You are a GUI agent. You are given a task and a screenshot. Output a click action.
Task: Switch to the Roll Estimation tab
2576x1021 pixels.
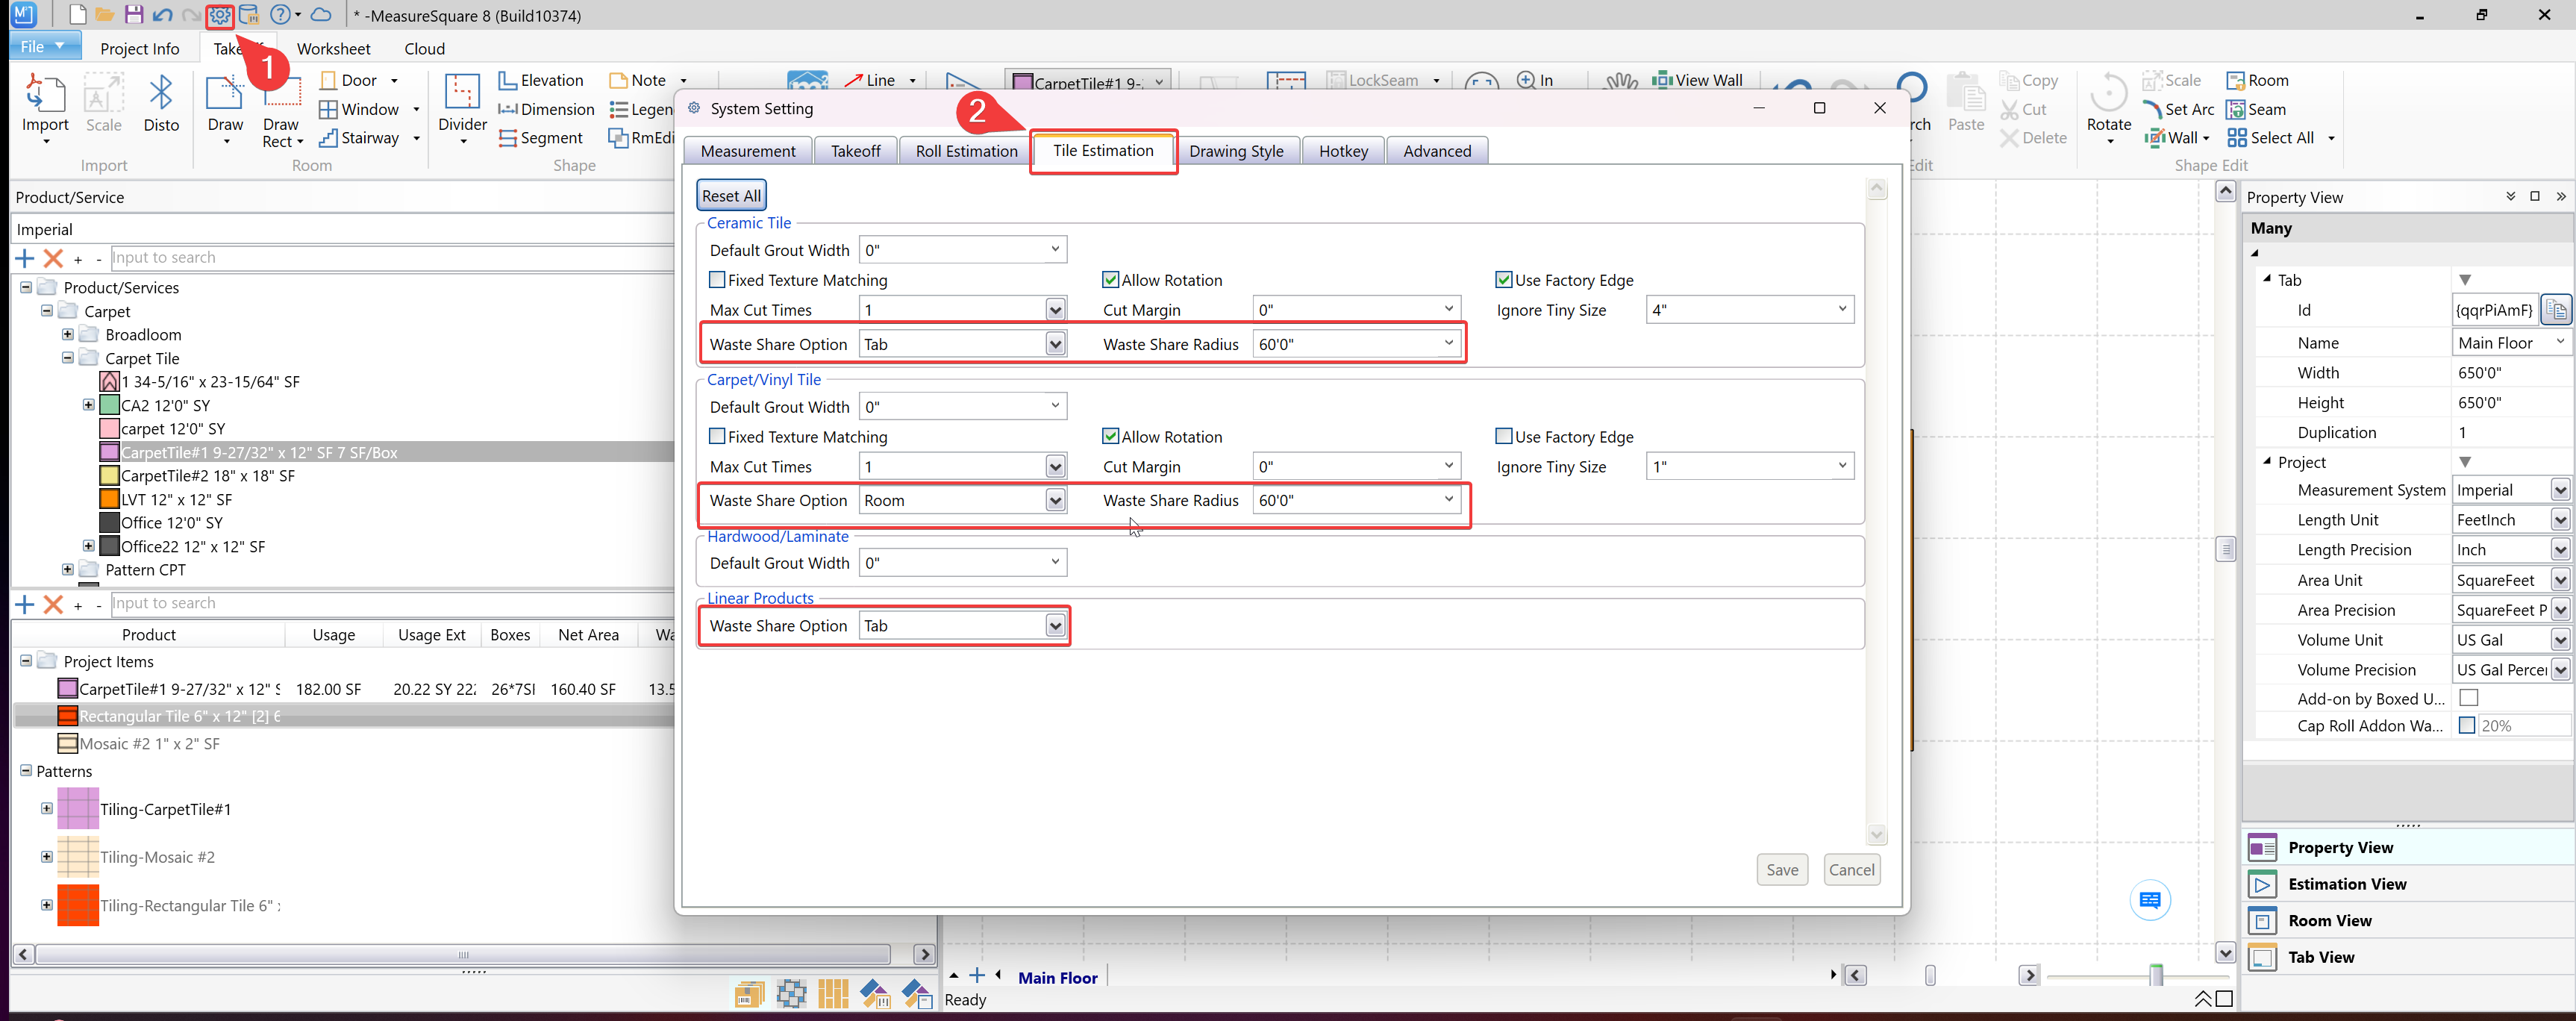[965, 151]
